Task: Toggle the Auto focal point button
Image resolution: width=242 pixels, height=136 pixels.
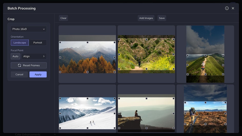Action: pyautogui.click(x=15, y=56)
